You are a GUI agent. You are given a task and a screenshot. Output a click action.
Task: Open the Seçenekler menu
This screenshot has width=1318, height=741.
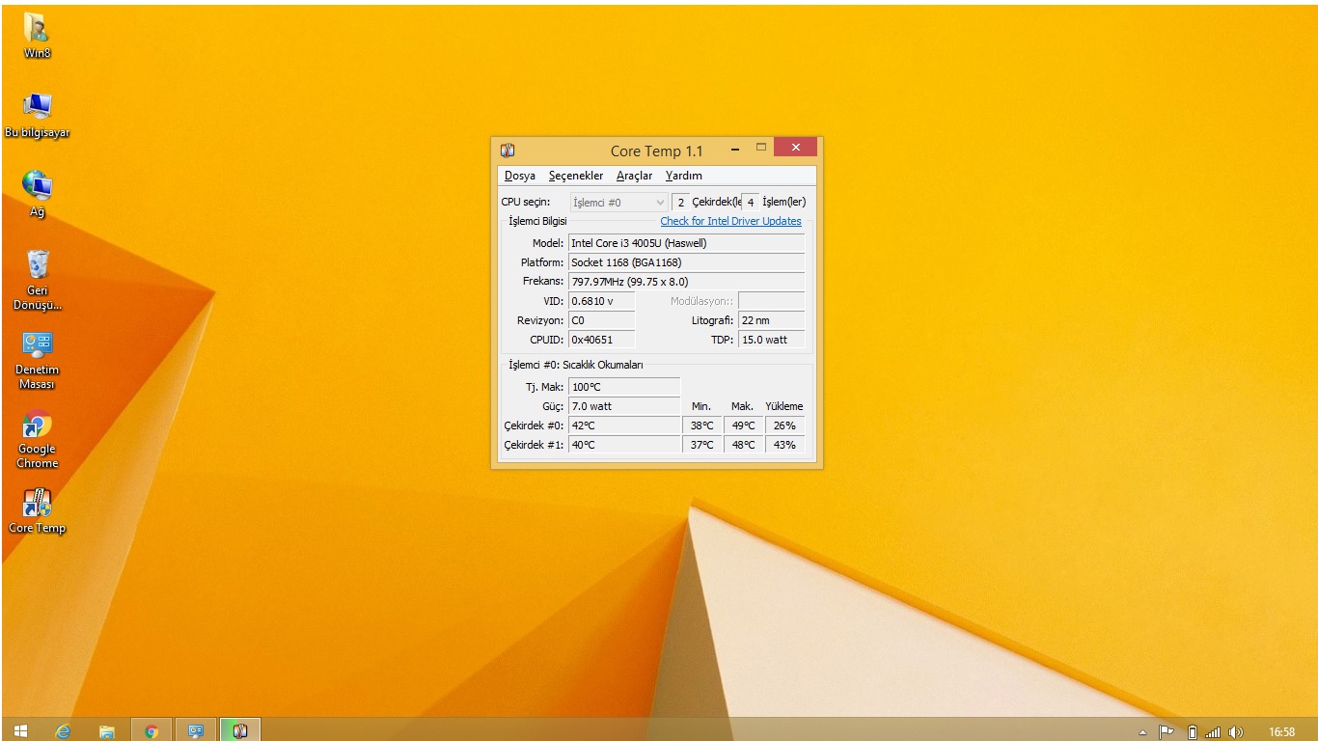575,176
